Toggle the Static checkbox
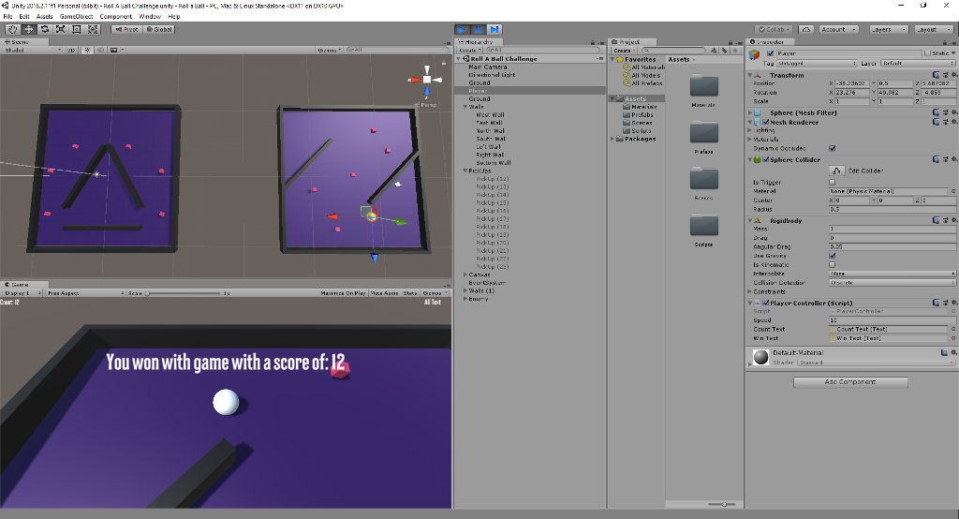This screenshot has height=519, width=959. point(927,53)
